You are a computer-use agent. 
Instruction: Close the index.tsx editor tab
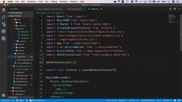coord(101,9)
